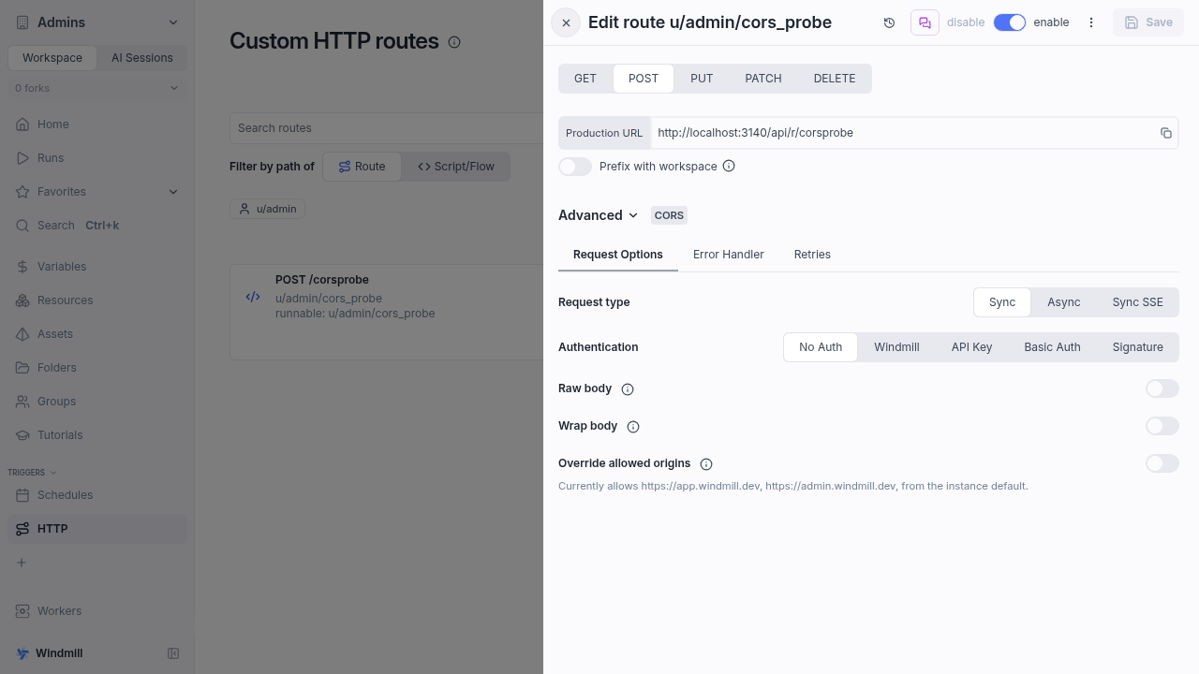Select the PUT method
Image resolution: width=1199 pixels, height=674 pixels.
pyautogui.click(x=702, y=79)
